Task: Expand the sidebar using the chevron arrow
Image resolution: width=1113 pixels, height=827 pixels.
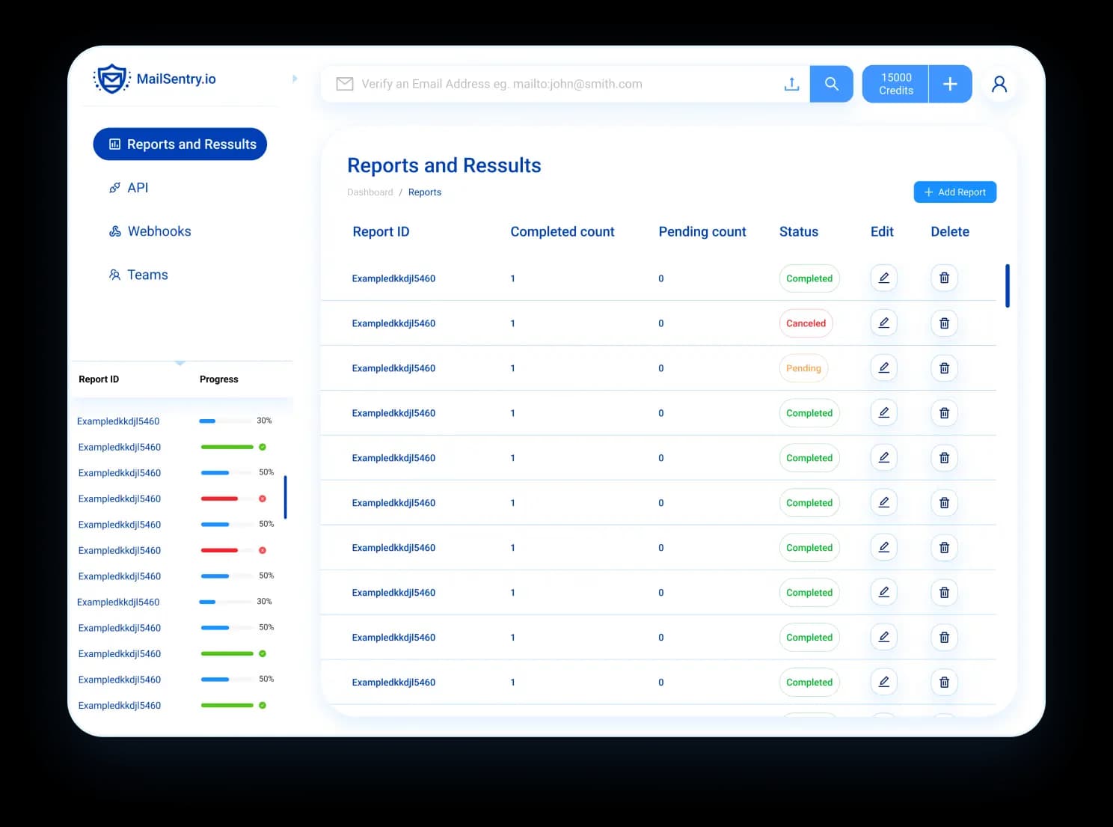Action: (295, 79)
